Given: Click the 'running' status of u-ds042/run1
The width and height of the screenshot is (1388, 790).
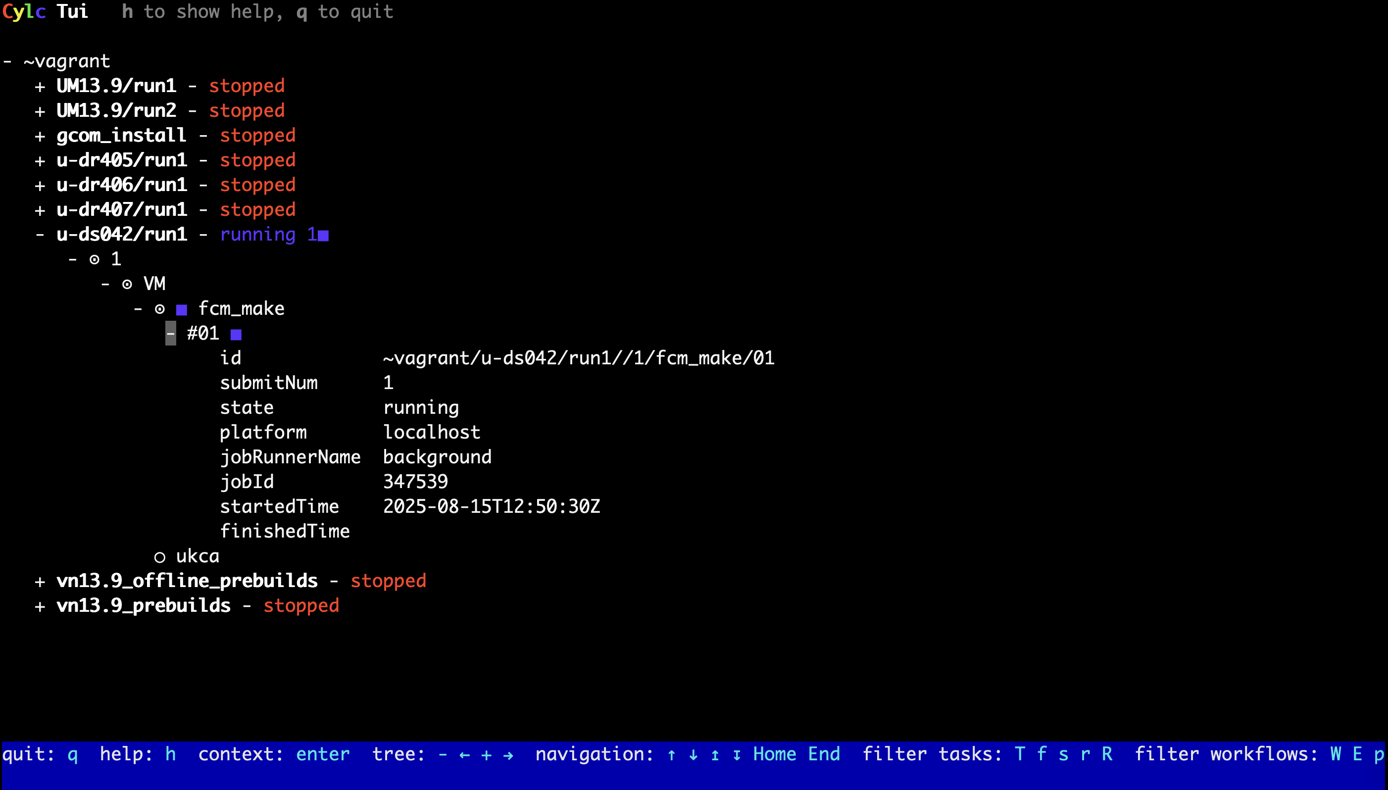Looking at the screenshot, I should tap(258, 235).
